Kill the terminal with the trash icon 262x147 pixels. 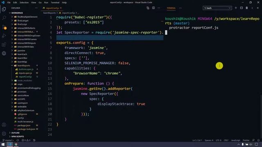click(x=247, y=8)
